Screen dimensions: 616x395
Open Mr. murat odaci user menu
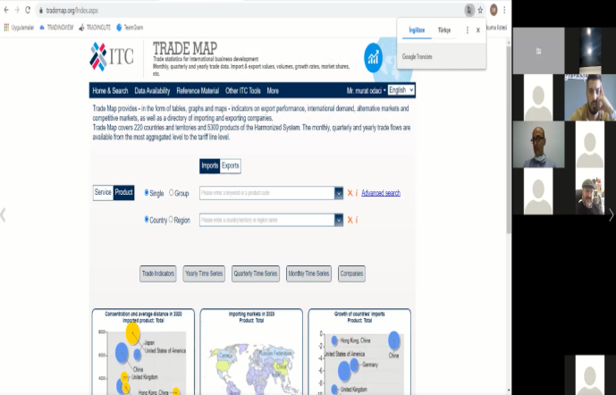click(367, 90)
